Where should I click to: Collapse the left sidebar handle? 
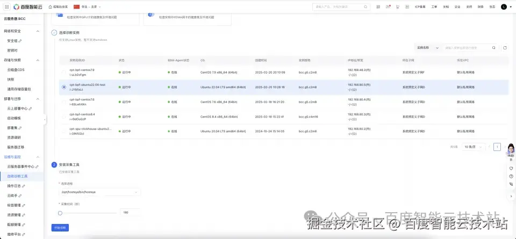tap(45, 120)
